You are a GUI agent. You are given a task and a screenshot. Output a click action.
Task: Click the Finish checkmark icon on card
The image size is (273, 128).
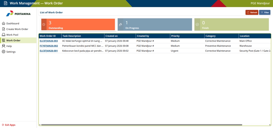[197, 25]
